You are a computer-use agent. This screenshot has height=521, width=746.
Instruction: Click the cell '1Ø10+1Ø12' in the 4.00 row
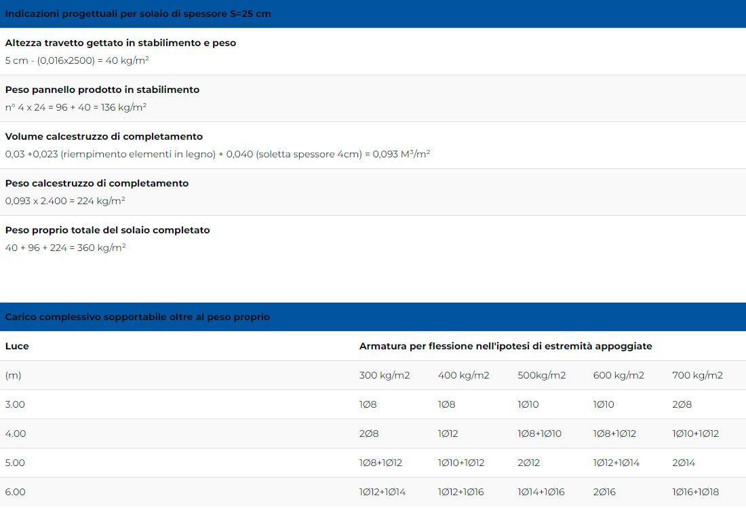(x=696, y=434)
